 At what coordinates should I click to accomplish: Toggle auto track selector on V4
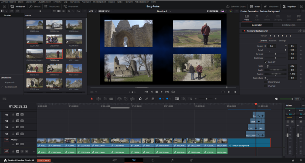coord(18,121)
